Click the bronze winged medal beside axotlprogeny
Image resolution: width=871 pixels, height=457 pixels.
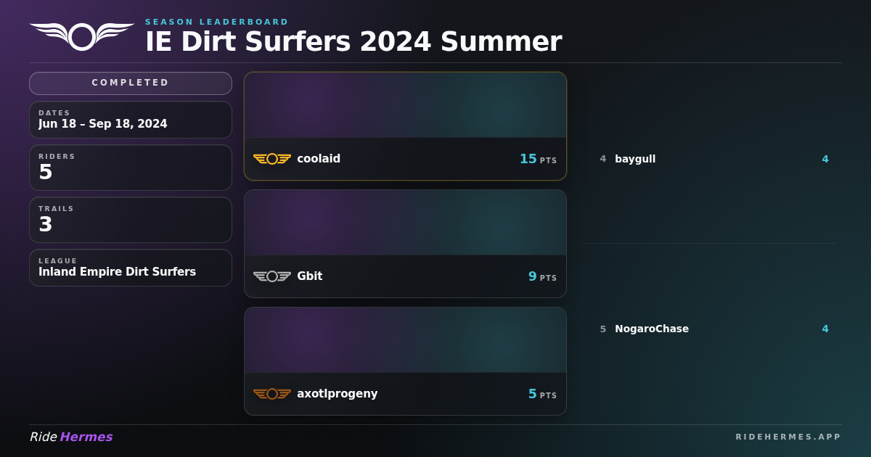pyautogui.click(x=272, y=394)
